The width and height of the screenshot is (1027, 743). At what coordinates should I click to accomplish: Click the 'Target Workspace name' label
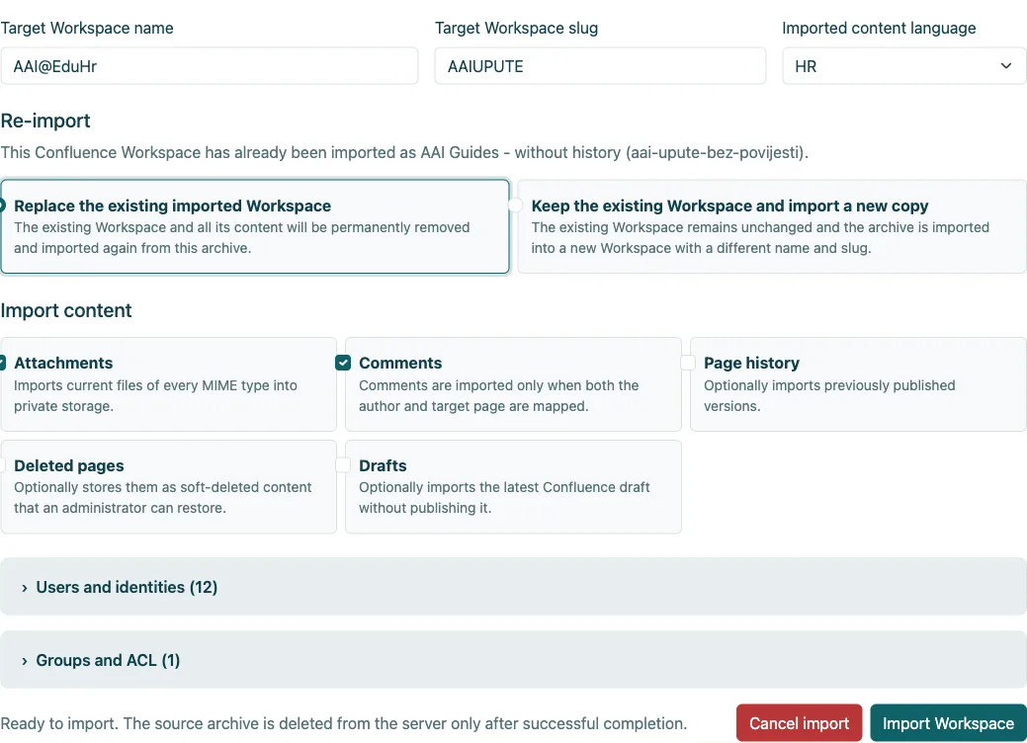click(x=87, y=28)
